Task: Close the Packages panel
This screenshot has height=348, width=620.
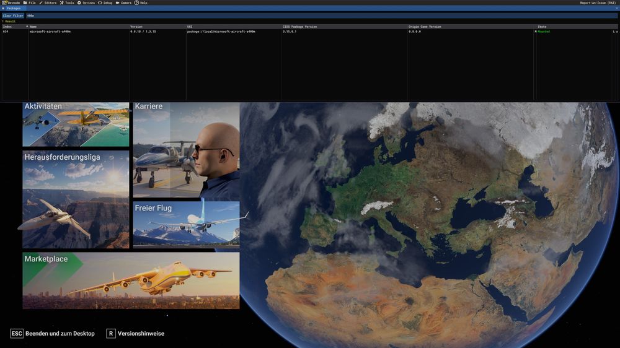Action: (x=616, y=9)
